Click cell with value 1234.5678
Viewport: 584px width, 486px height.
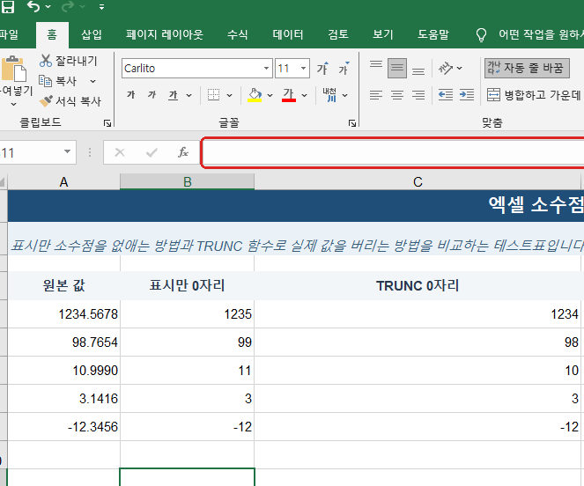click(x=63, y=314)
